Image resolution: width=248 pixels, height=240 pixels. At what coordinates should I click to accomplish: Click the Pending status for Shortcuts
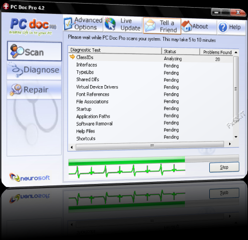[x=171, y=137]
